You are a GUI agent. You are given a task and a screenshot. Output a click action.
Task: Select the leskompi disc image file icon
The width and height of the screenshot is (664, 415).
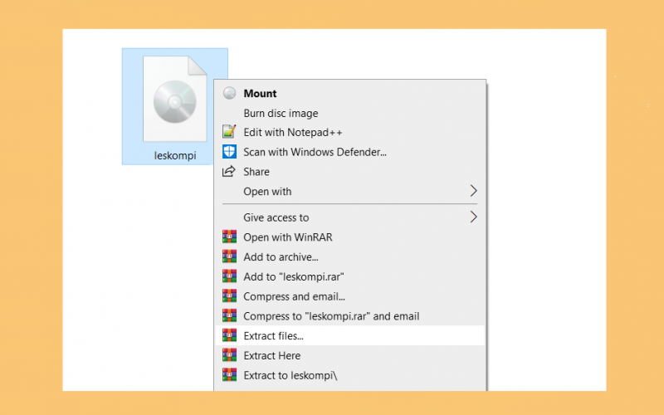click(x=175, y=99)
